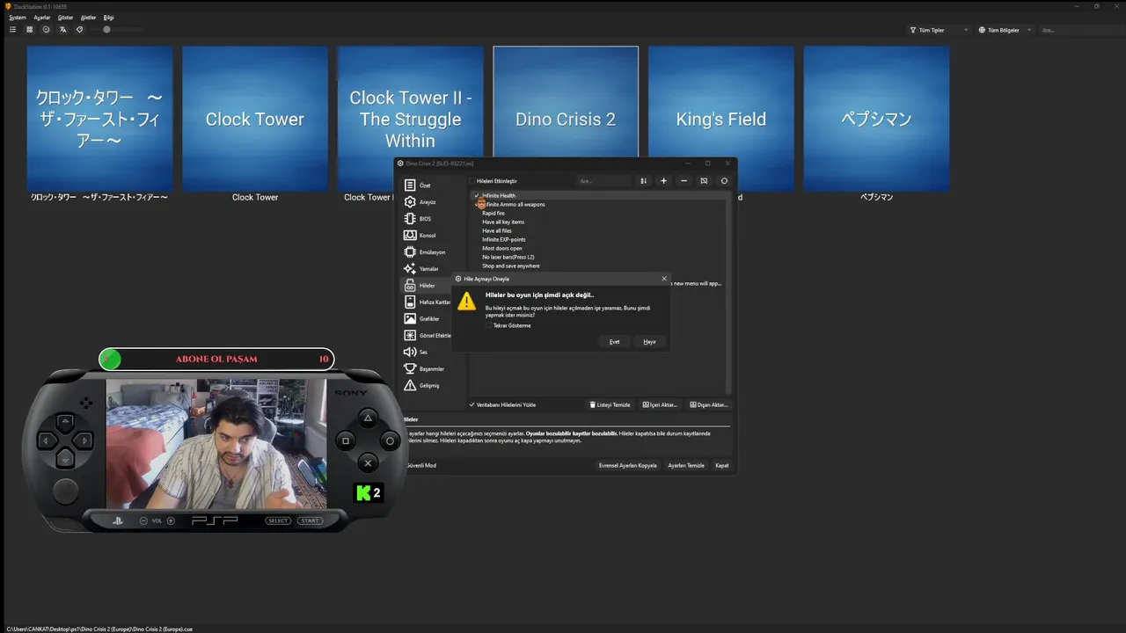Select Hileler in settings sidebar

tap(427, 286)
